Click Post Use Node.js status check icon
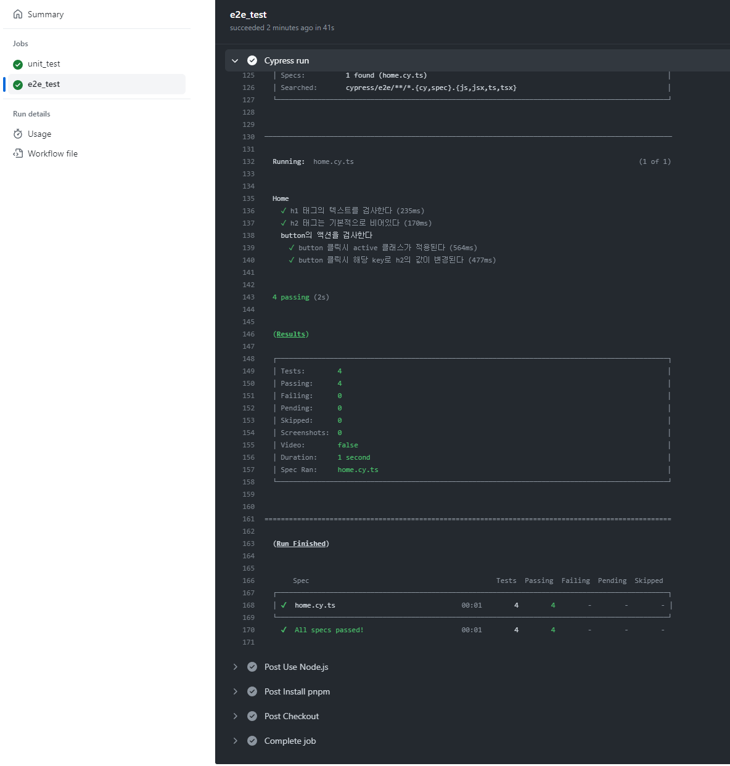Screen dimensions: 730x766 (252, 667)
